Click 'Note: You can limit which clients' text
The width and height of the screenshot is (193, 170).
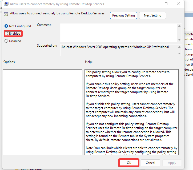pyautogui.click(x=131, y=150)
